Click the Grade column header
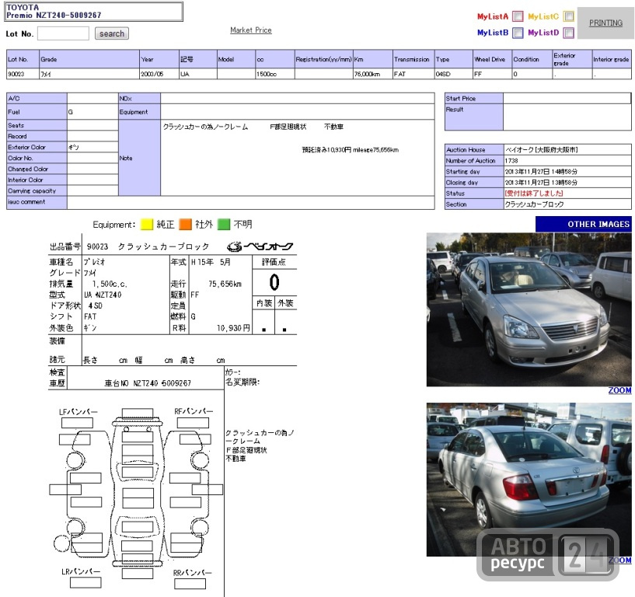The image size is (635, 597). tap(89, 59)
